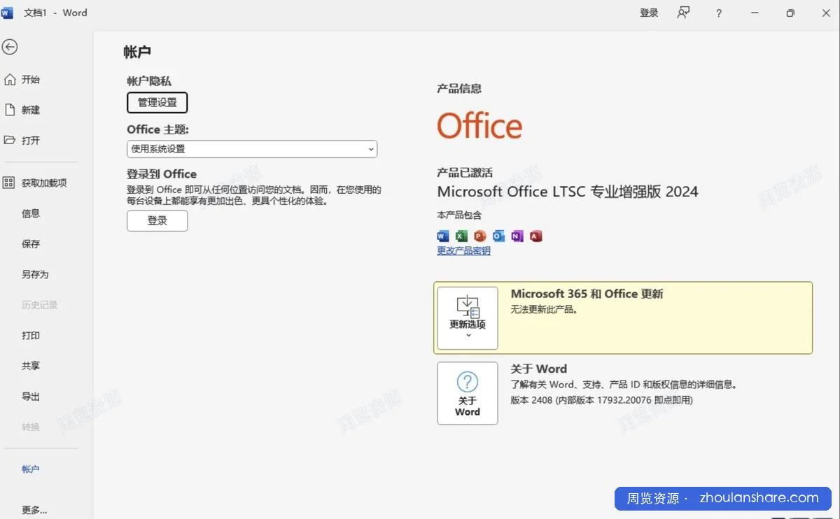Expand the 更新选项 button
The width and height of the screenshot is (840, 519).
coord(468,318)
